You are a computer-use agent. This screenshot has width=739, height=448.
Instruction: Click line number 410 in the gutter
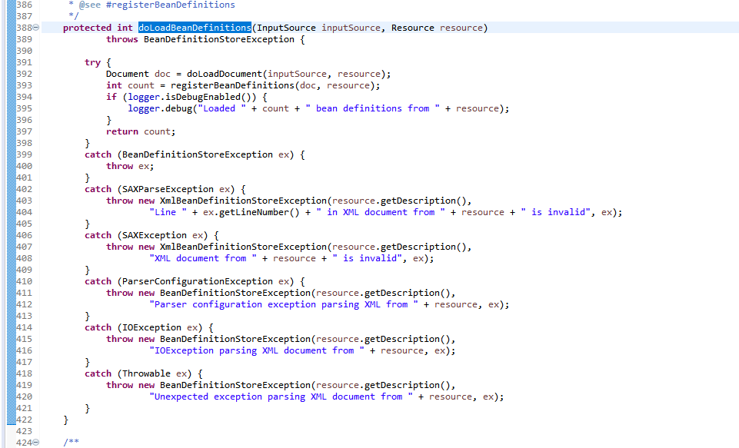[x=24, y=282]
